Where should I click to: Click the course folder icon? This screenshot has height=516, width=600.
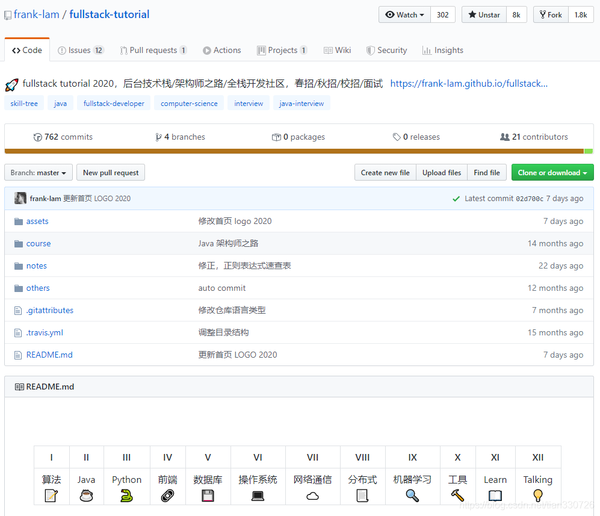pyautogui.click(x=19, y=243)
